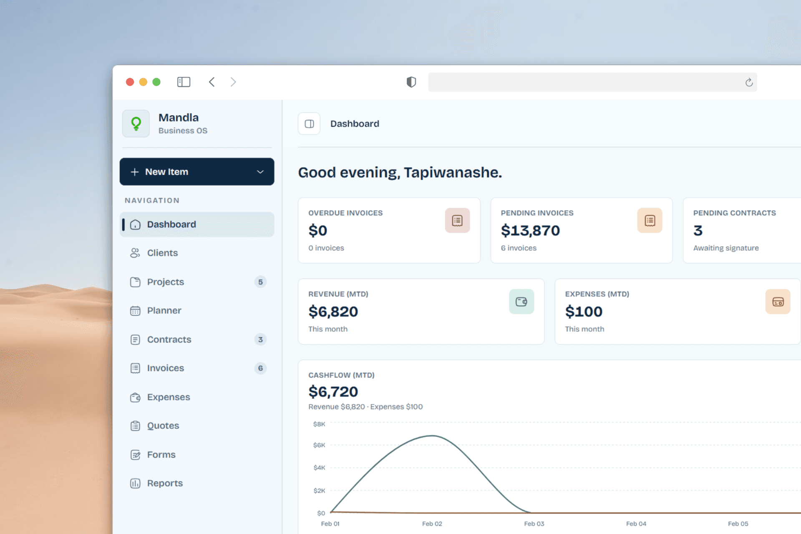The height and width of the screenshot is (534, 801).
Task: Click the Mandla lightbulb logo icon
Action: (136, 123)
